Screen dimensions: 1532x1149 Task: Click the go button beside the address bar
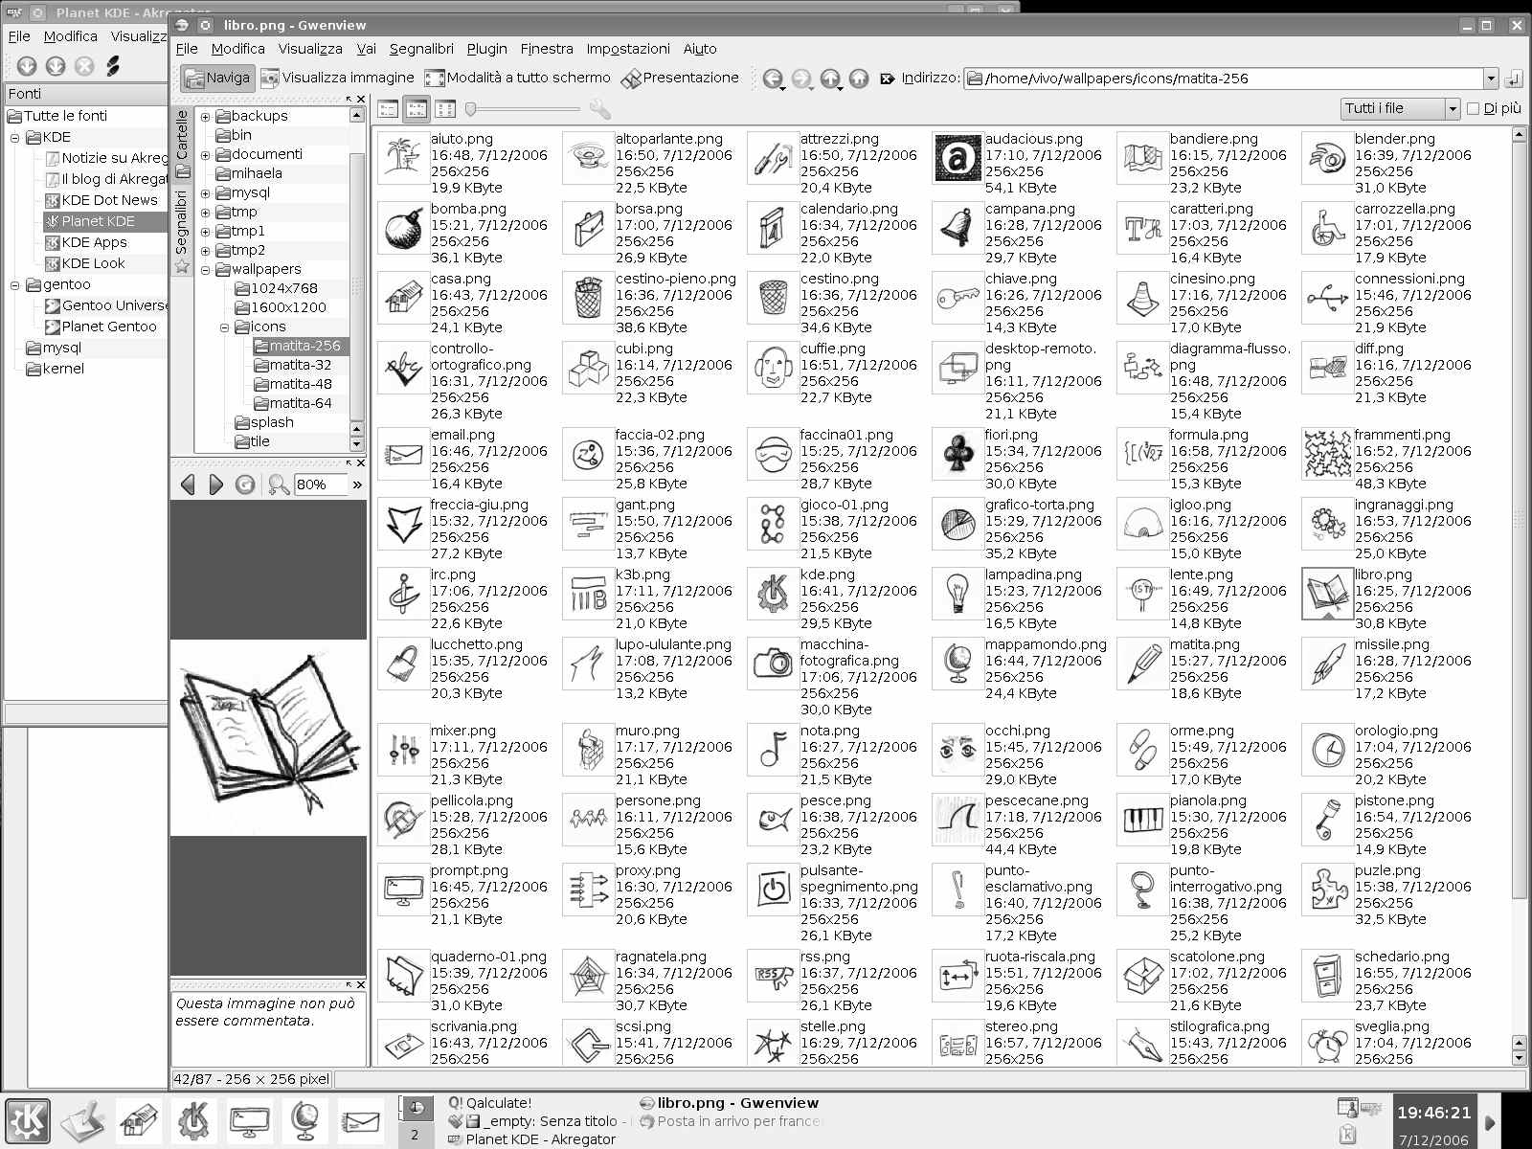[1514, 79]
